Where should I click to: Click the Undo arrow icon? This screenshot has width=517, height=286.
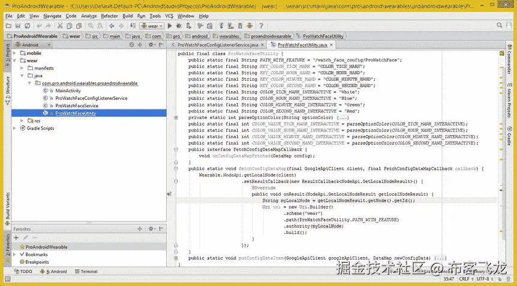39,26
